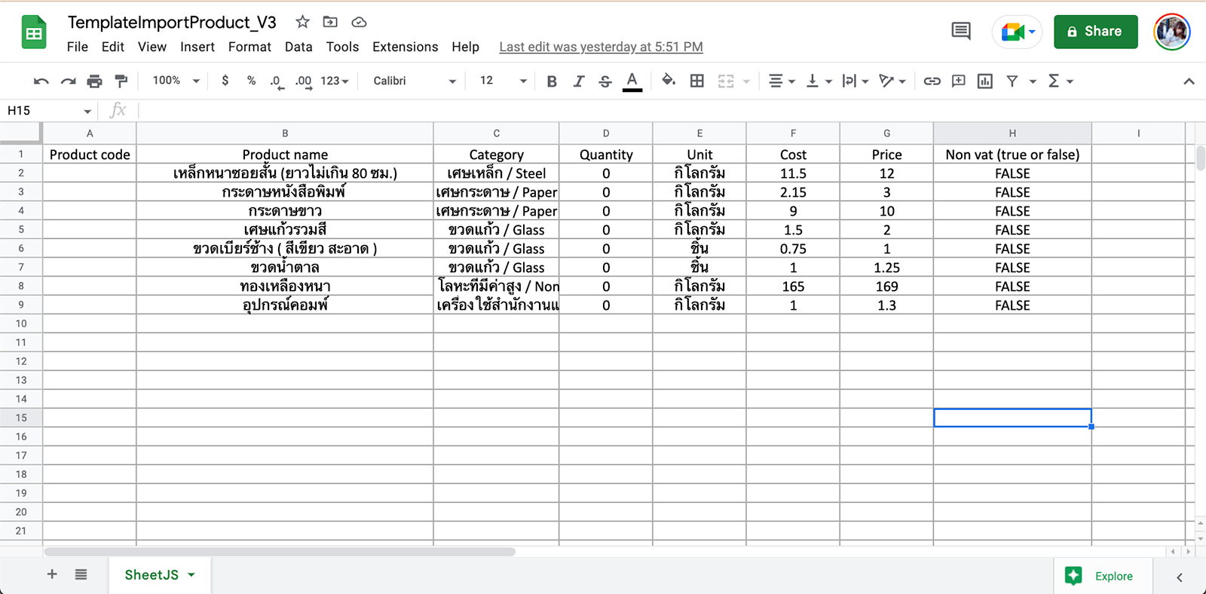Open the Extensions menu
Image resolution: width=1206 pixels, height=594 pixels.
[x=405, y=47]
